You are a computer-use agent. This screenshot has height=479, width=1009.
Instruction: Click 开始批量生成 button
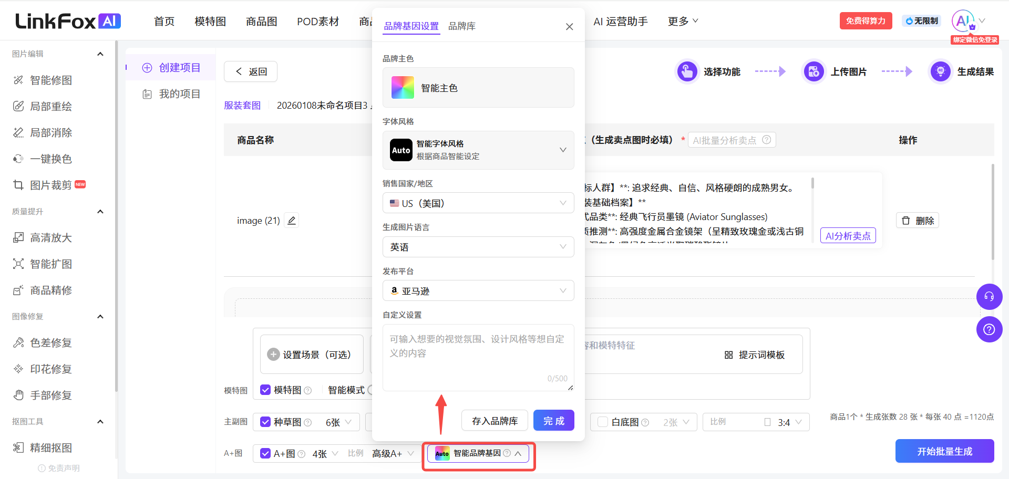click(944, 451)
